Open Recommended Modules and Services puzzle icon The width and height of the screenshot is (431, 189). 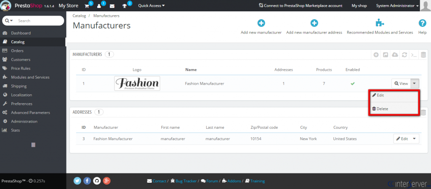(380, 23)
